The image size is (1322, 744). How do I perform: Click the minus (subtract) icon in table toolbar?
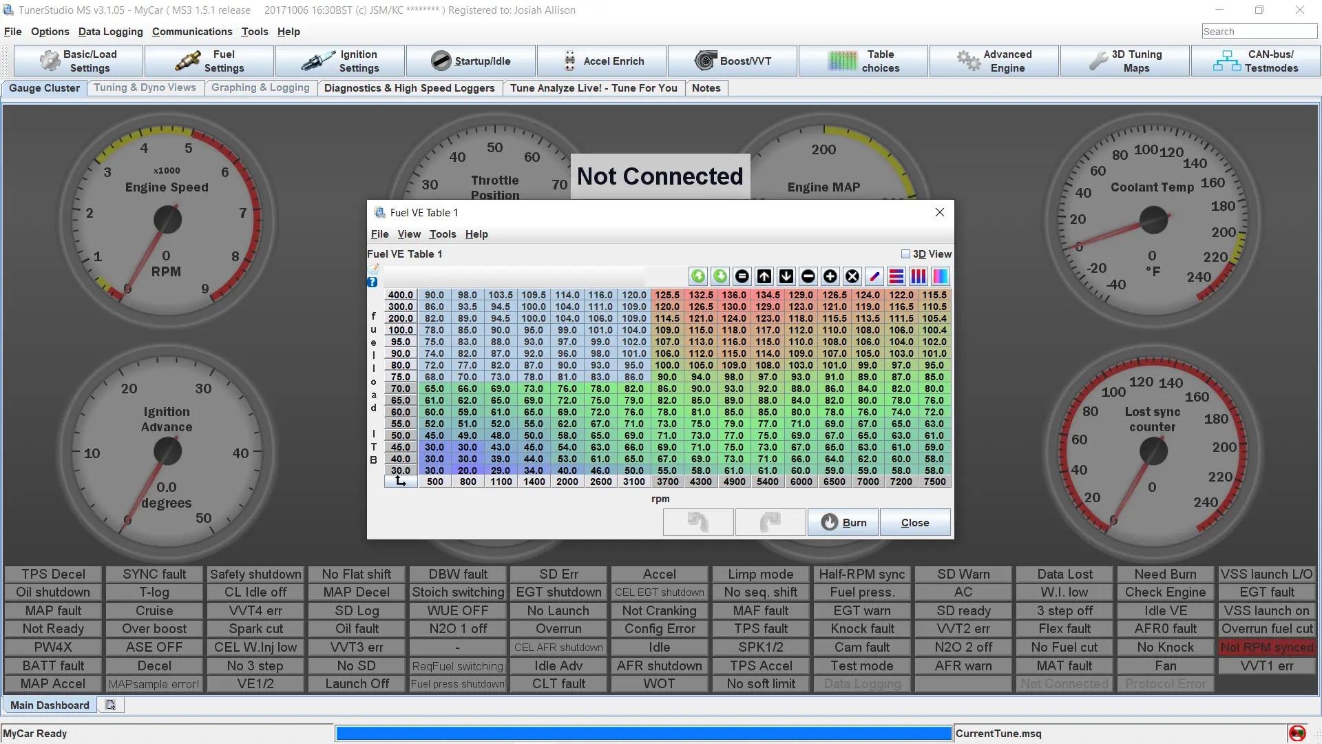click(808, 276)
